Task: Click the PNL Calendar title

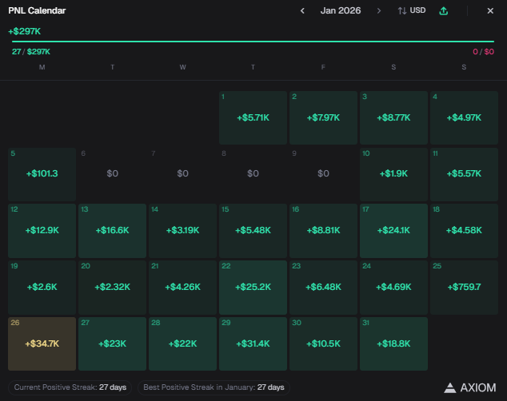Action: coord(37,10)
